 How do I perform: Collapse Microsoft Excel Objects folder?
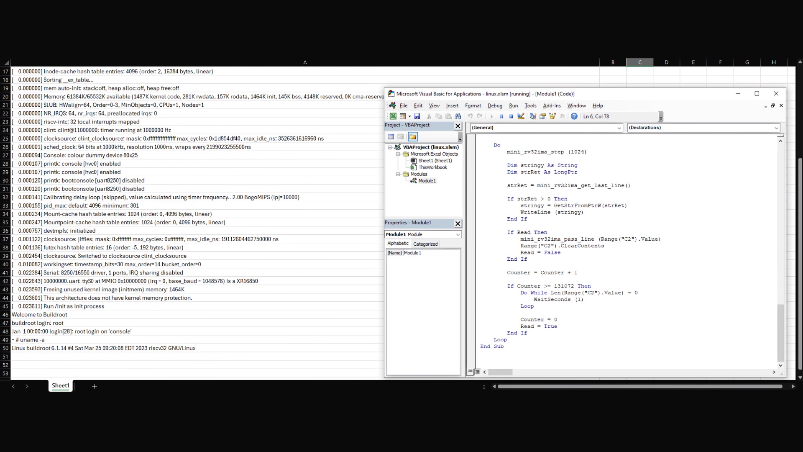click(x=398, y=154)
